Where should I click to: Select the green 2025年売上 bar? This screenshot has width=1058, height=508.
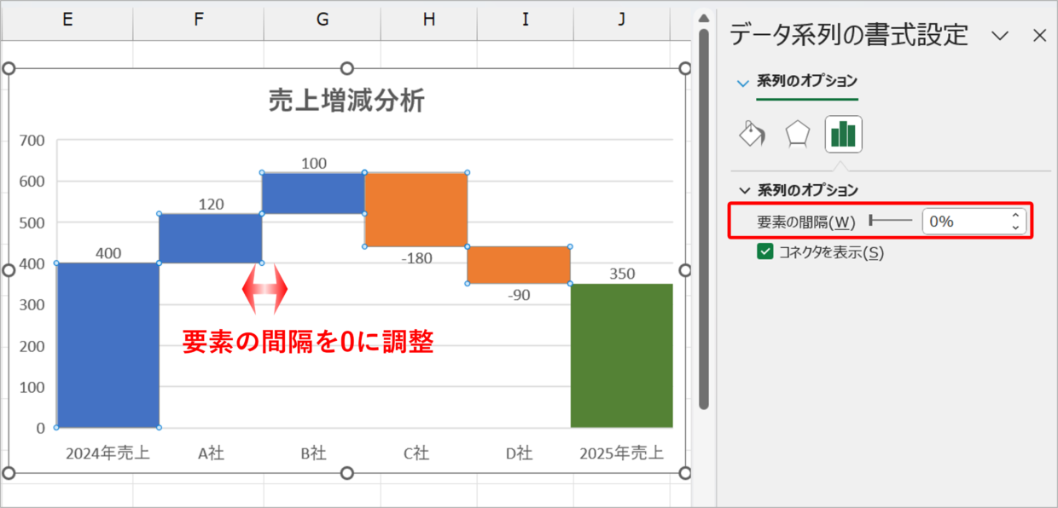pos(621,355)
